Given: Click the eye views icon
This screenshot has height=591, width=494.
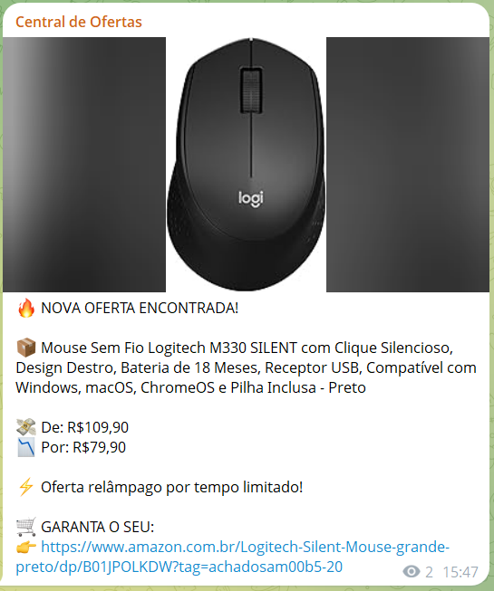Looking at the screenshot, I should coord(412,572).
